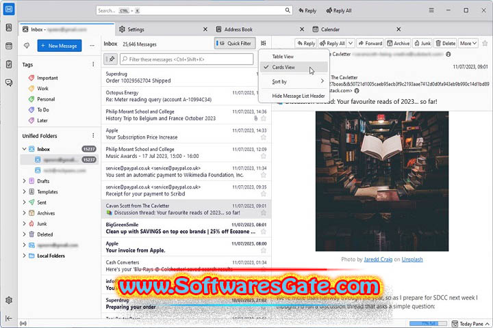Open the Jaredd Craig link
Screen dimensions: 493x328
point(378,259)
